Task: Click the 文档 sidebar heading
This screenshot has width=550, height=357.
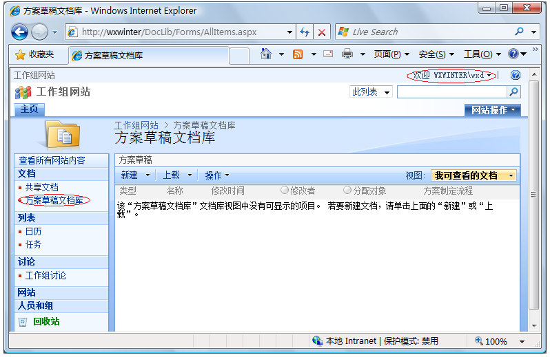Action: pos(27,173)
